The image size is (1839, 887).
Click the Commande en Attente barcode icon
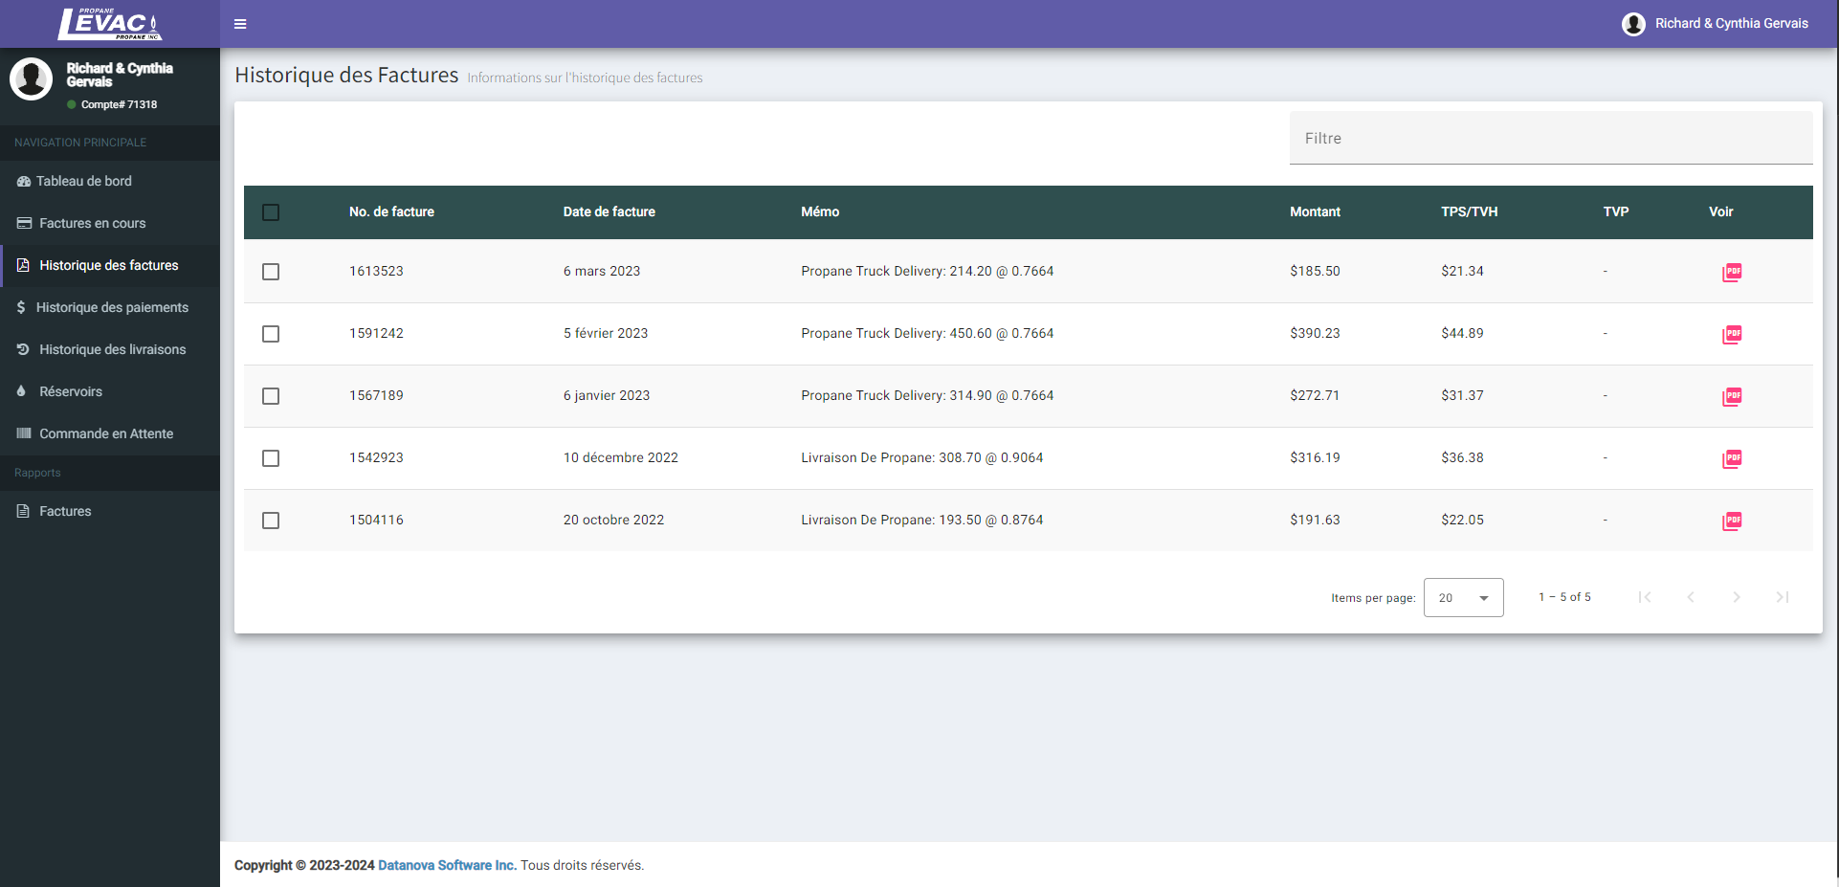point(24,433)
